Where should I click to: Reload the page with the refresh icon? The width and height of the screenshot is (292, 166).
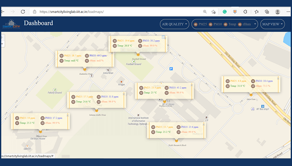pos(23,12)
